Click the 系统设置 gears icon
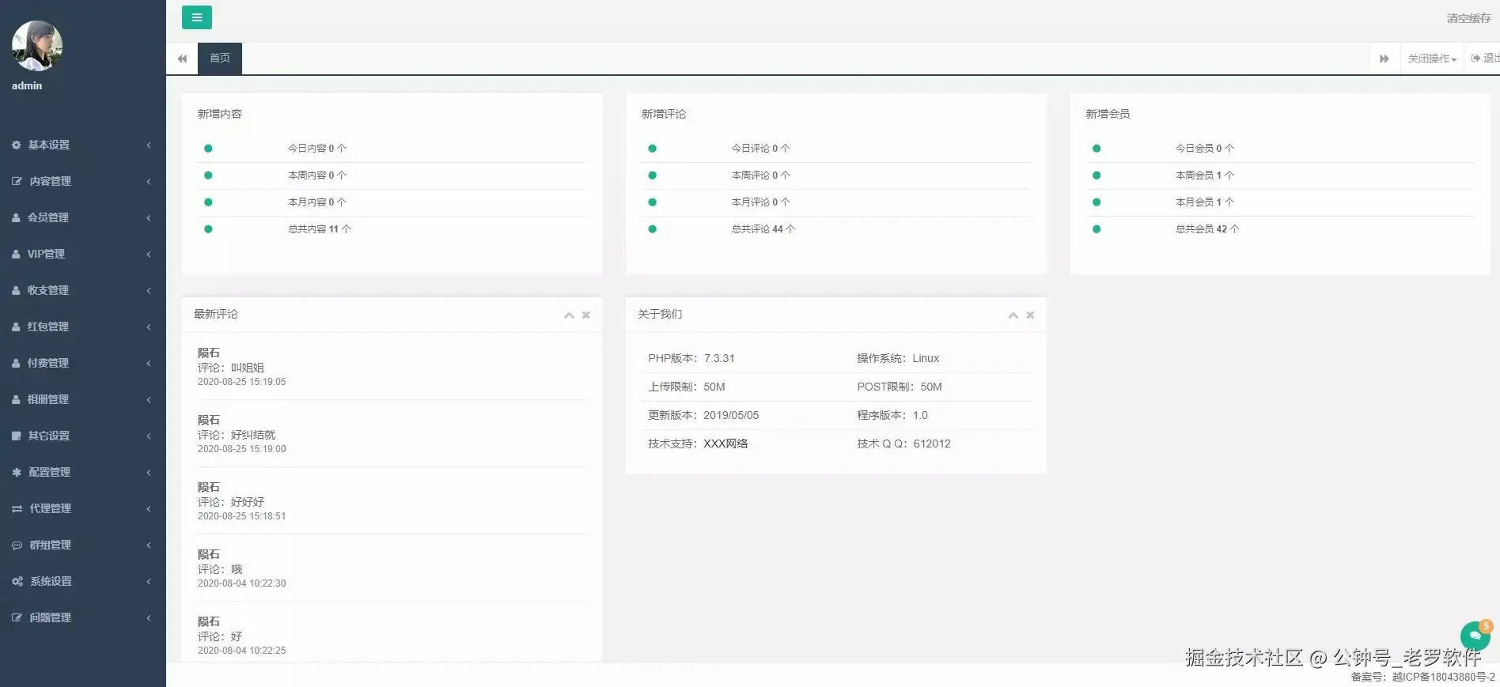This screenshot has height=687, width=1500. (x=17, y=582)
